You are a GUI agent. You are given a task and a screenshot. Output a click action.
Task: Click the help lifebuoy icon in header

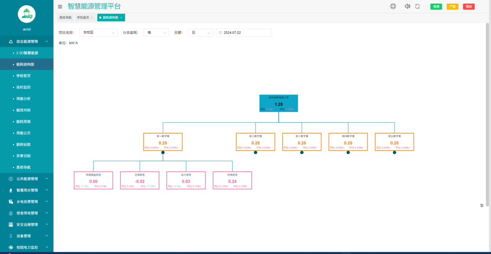click(393, 6)
